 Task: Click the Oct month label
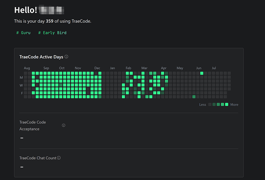pyautogui.click(x=62, y=68)
